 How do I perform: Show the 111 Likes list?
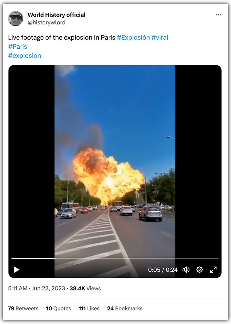(89, 308)
